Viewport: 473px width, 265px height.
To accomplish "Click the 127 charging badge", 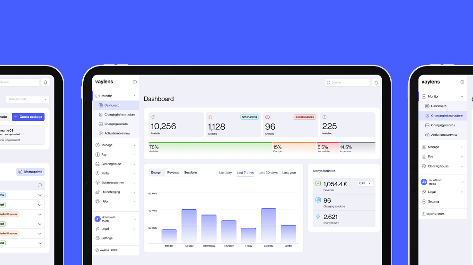I will [249, 117].
